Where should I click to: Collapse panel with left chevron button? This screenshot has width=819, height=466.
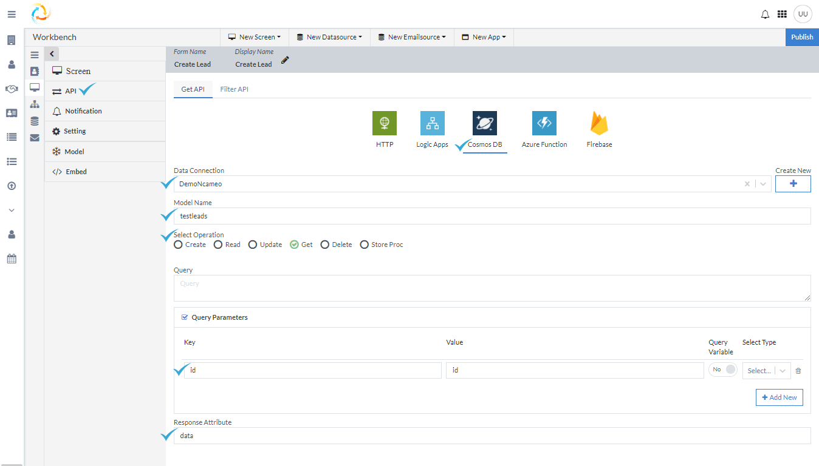tap(52, 54)
